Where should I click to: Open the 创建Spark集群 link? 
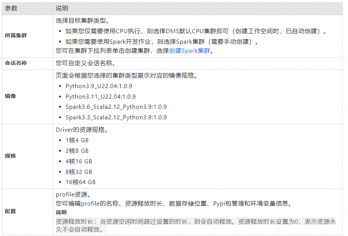point(189,51)
